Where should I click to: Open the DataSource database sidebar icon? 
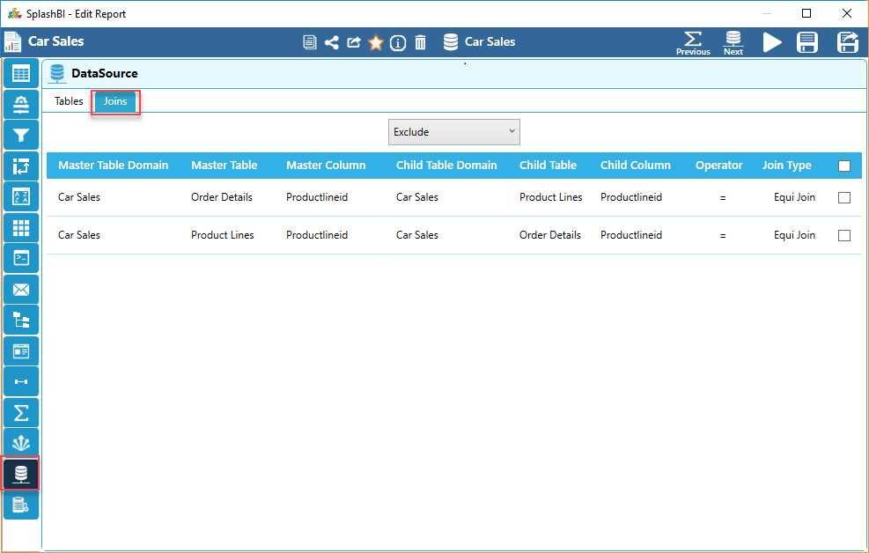click(21, 474)
